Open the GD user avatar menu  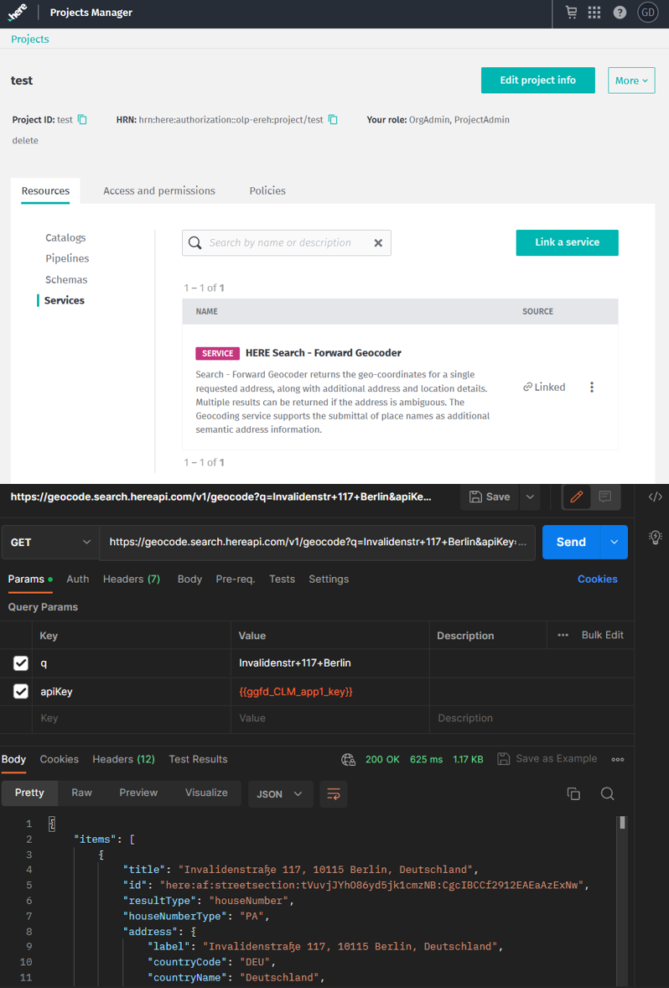(647, 13)
